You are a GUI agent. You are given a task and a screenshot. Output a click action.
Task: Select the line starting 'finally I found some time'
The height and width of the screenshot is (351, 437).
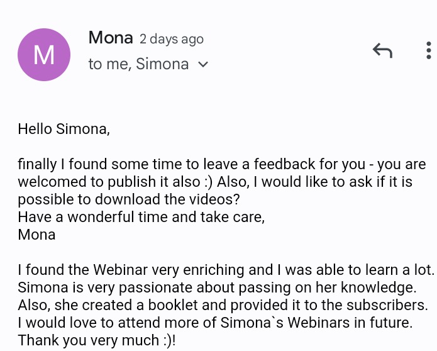222,164
